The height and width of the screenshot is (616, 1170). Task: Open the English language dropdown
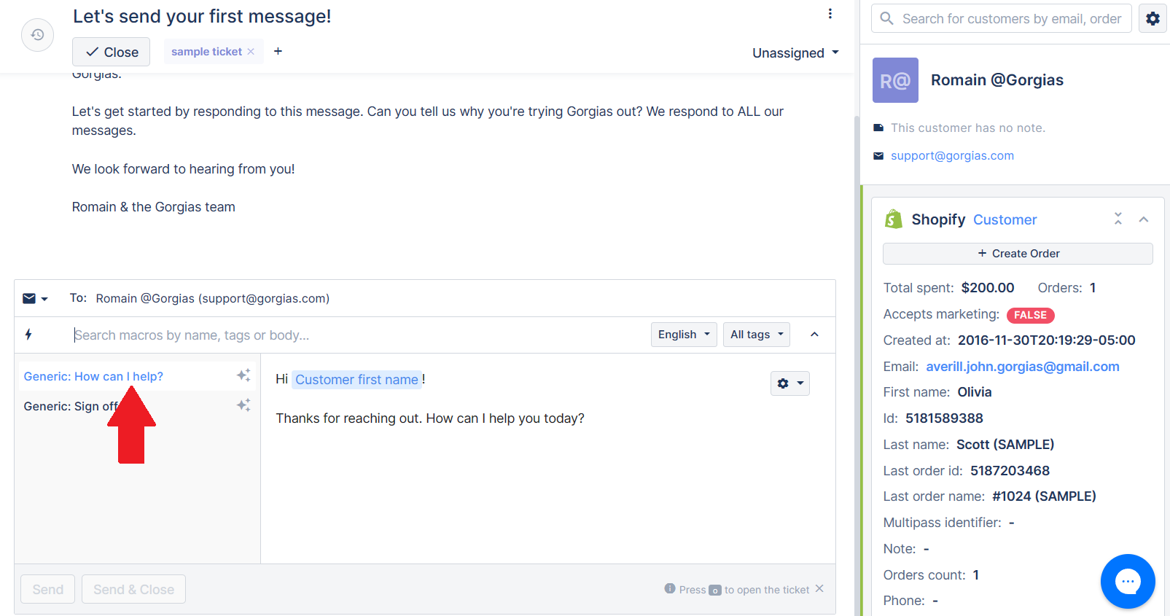684,335
